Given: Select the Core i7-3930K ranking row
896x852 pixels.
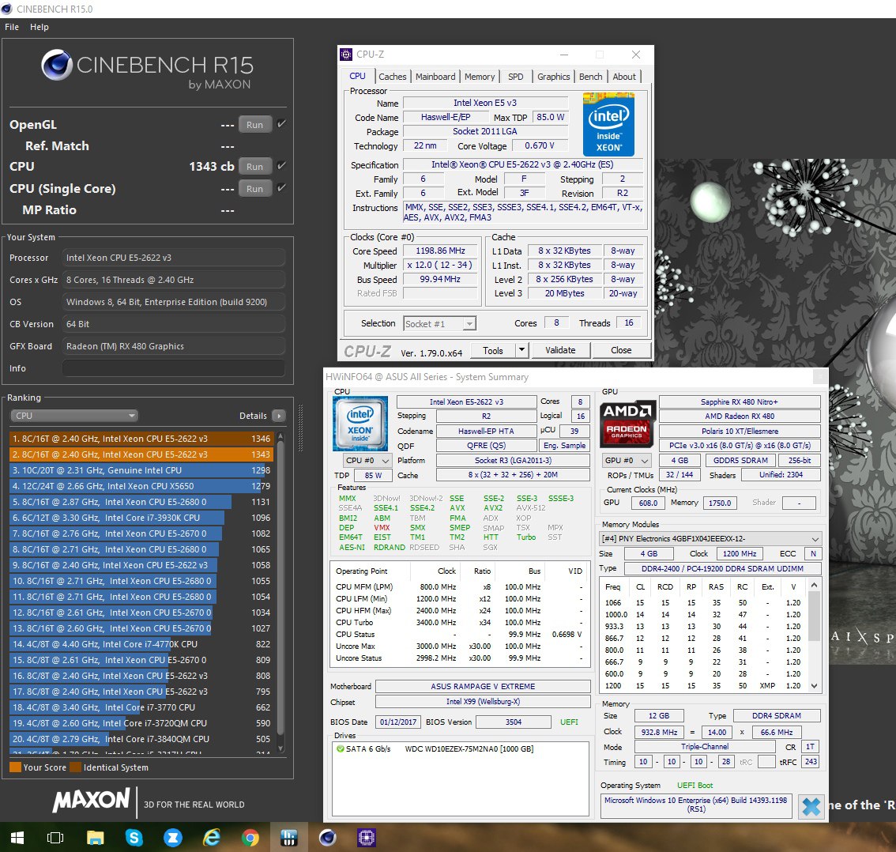Looking at the screenshot, I should (141, 518).
